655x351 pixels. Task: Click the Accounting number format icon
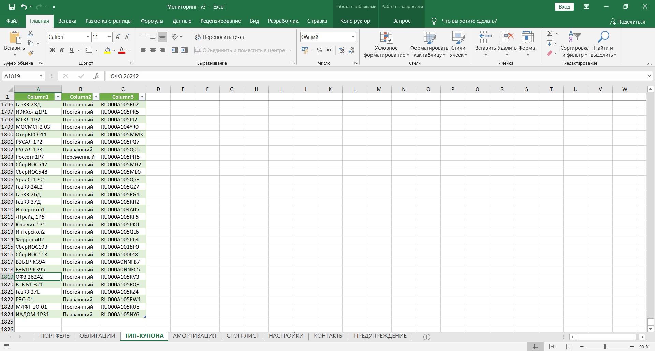(x=305, y=50)
